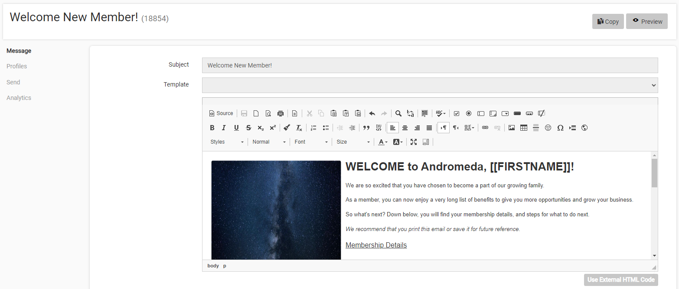Open the Templates icon in toolbar
Viewport: 679px width, 289px height.
(295, 113)
